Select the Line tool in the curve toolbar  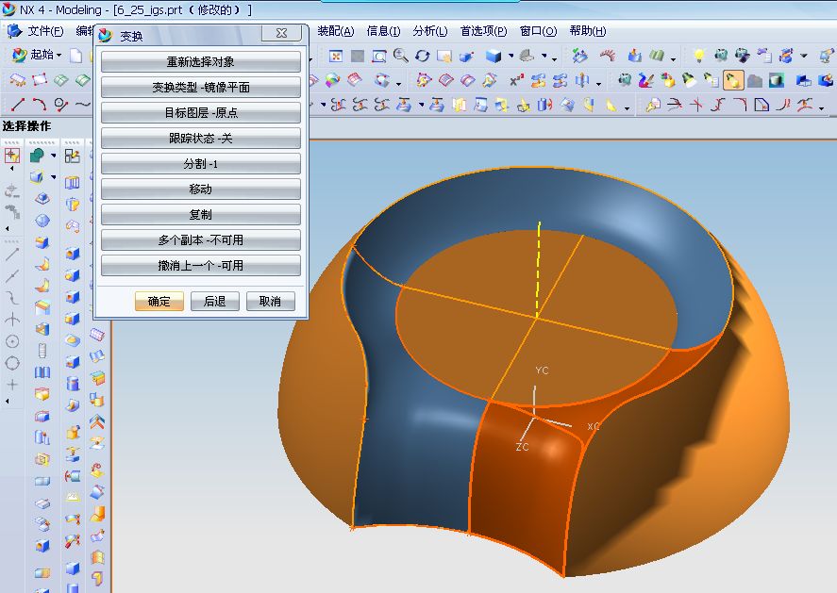click(x=18, y=105)
